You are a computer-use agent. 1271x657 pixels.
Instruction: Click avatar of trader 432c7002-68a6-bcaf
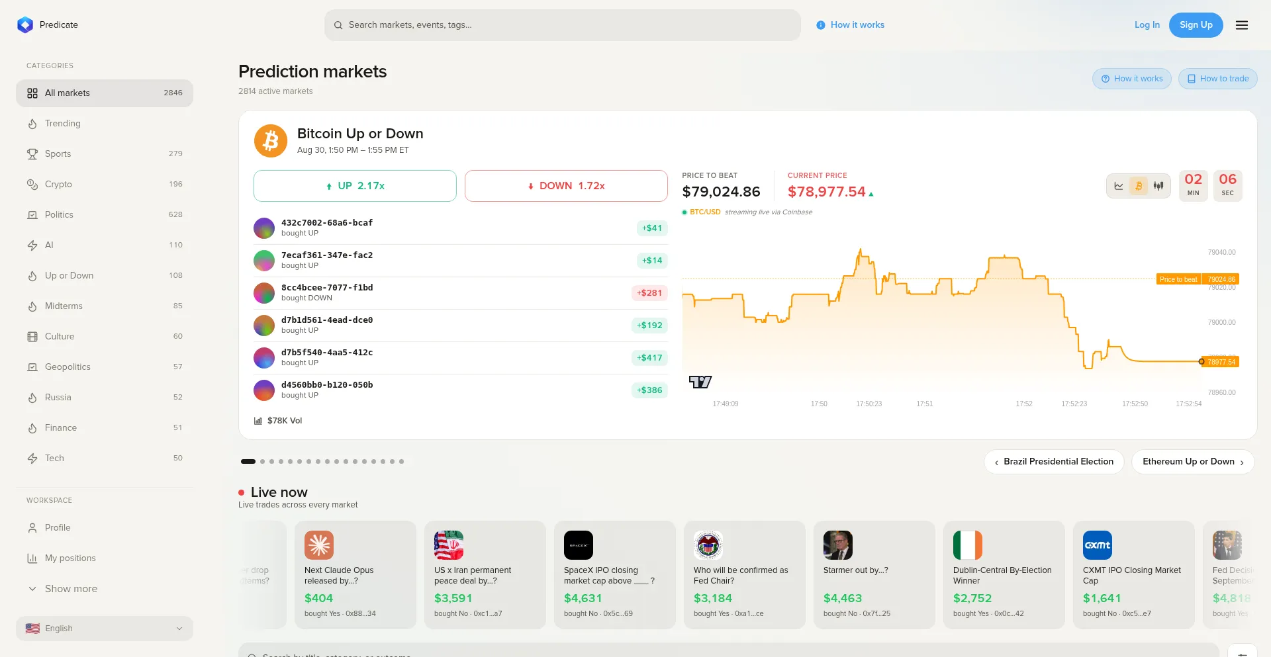pyautogui.click(x=264, y=228)
